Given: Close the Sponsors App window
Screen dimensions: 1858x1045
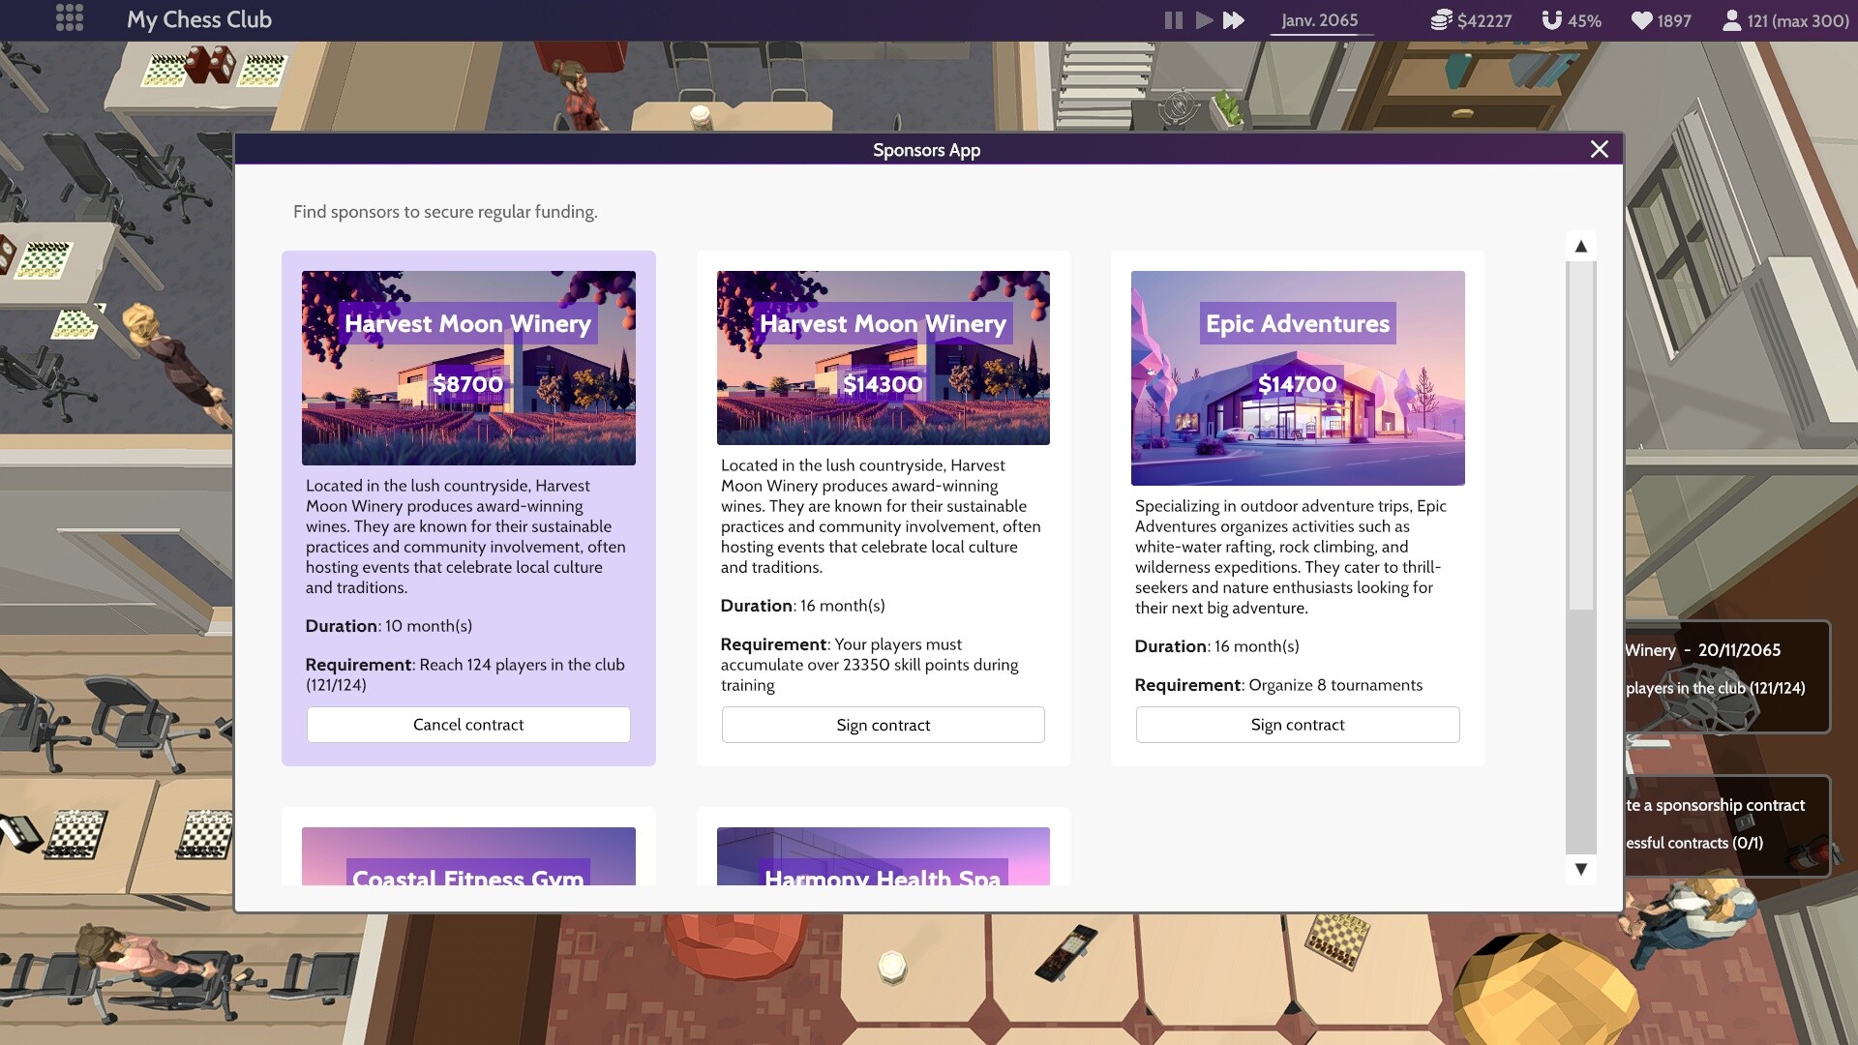Looking at the screenshot, I should pyautogui.click(x=1601, y=149).
